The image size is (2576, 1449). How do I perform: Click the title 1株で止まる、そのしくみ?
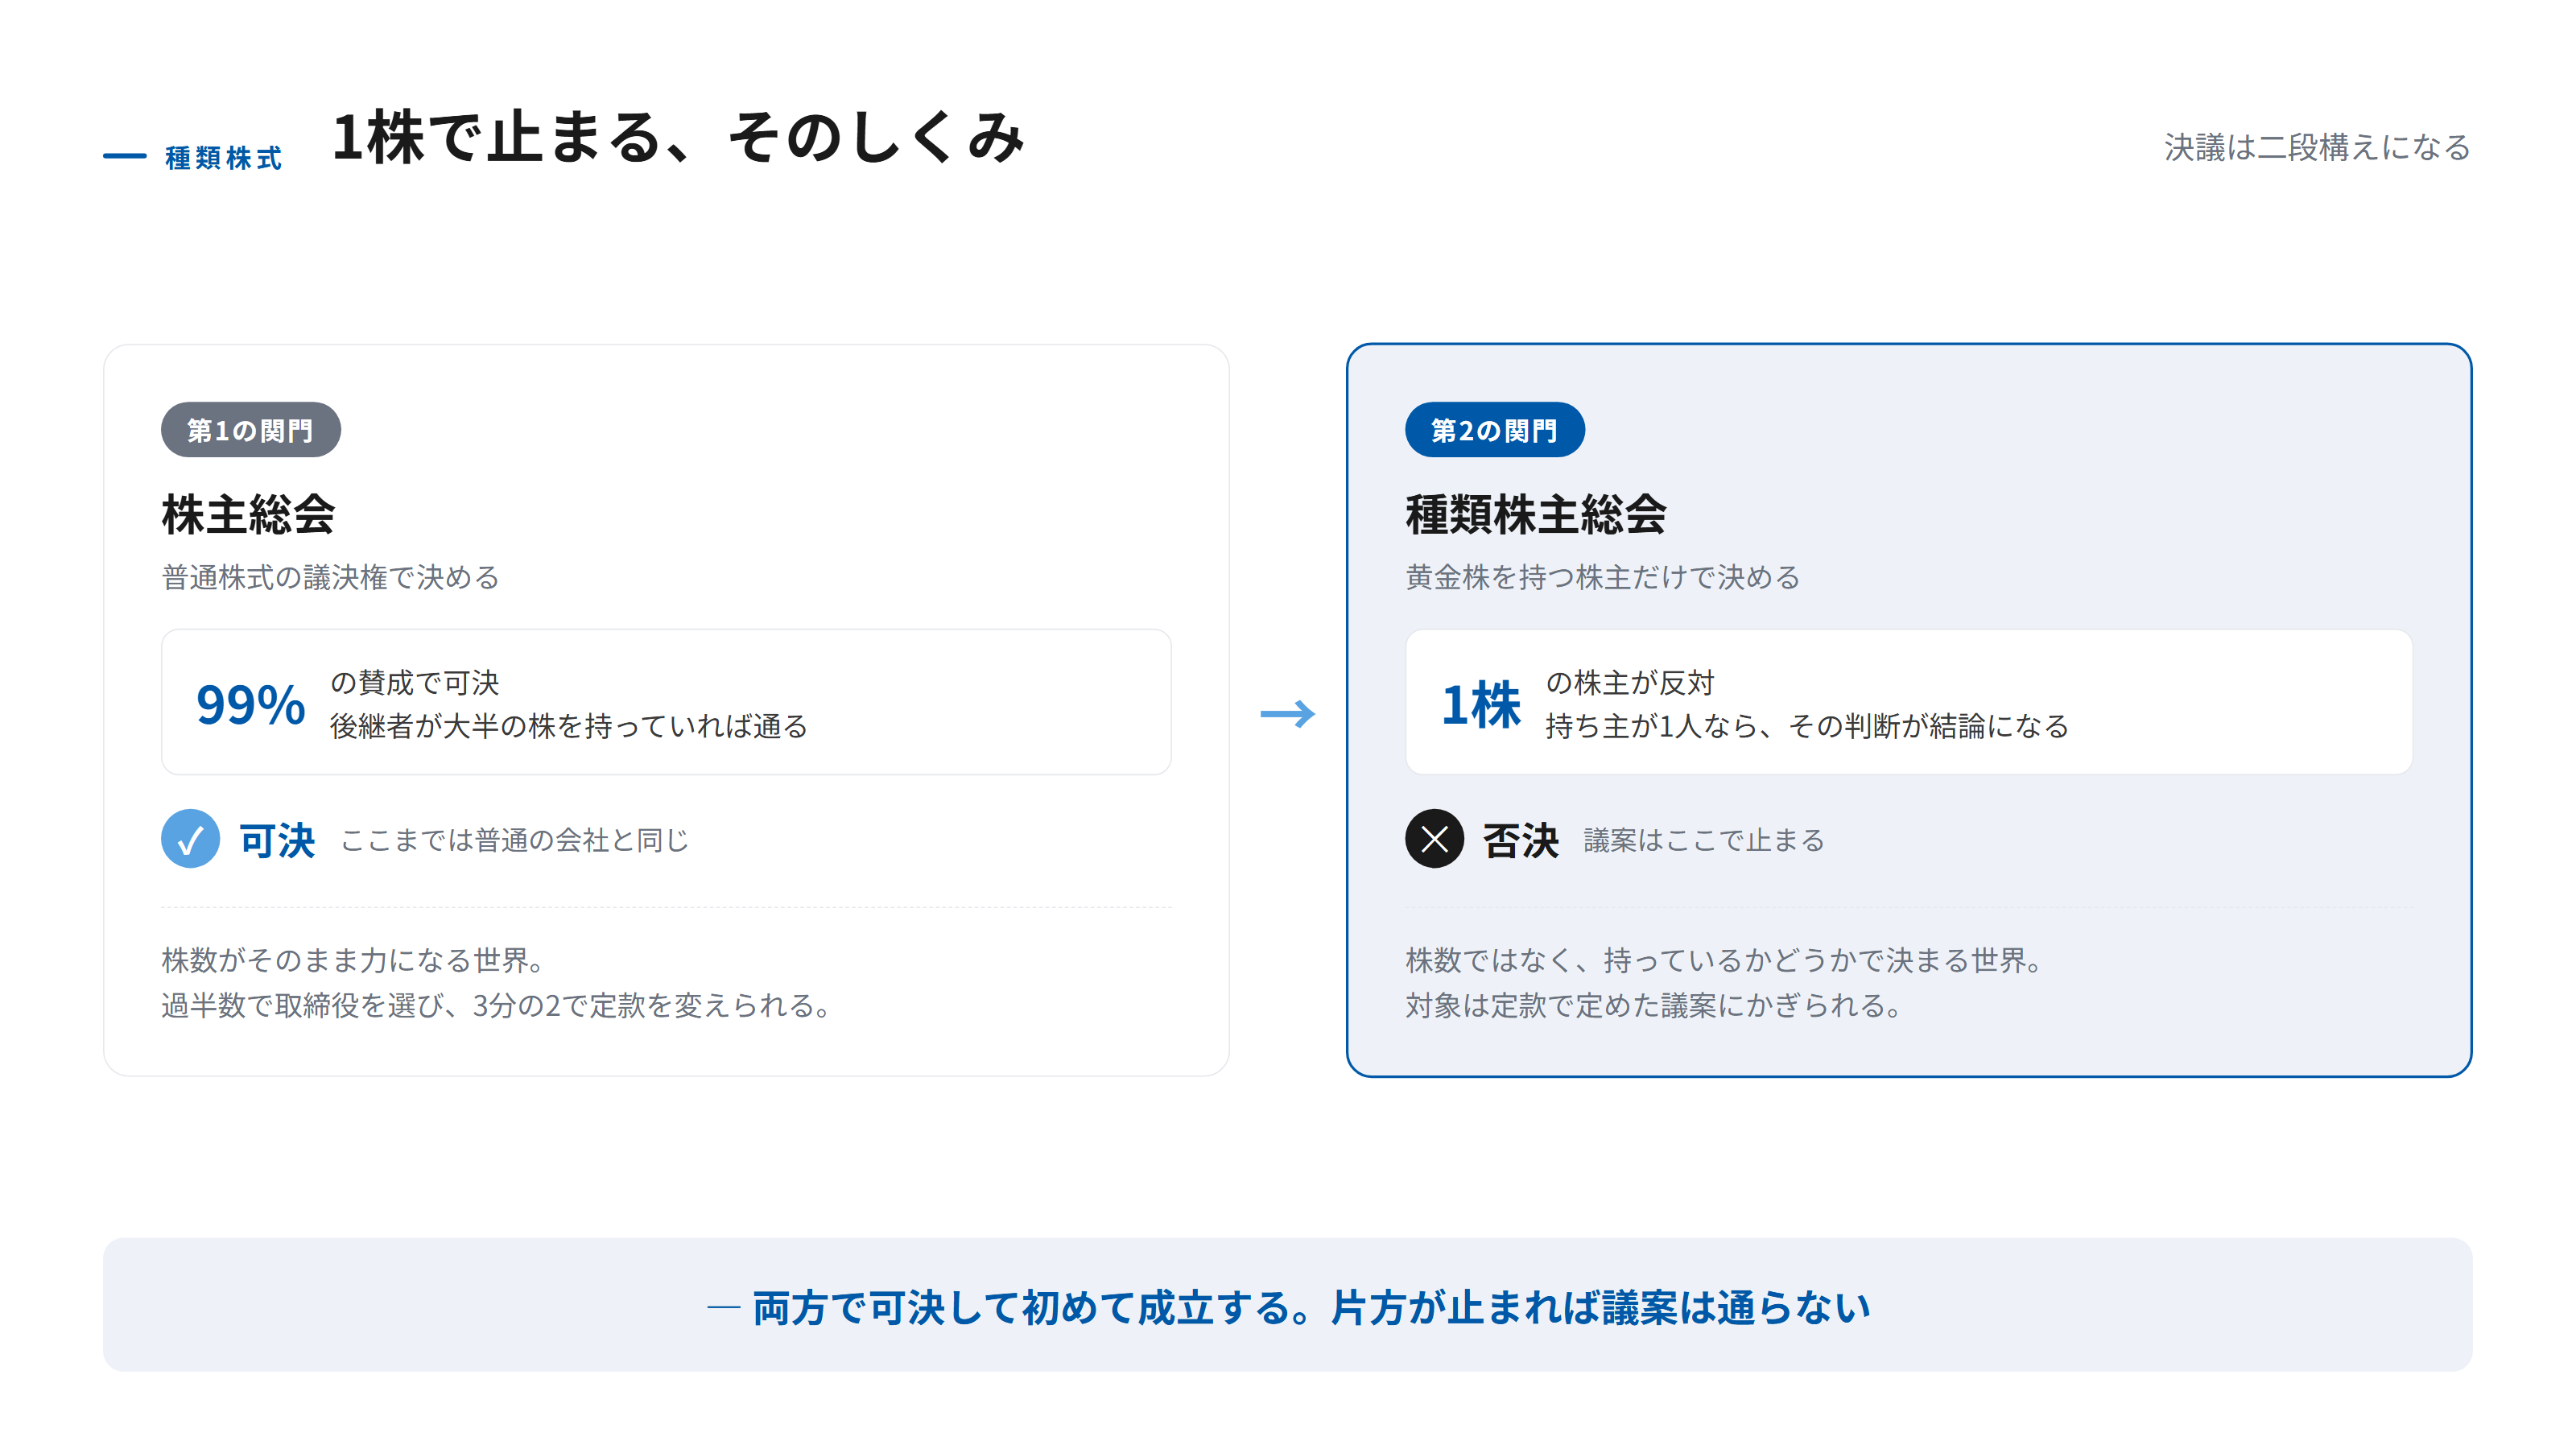click(x=679, y=136)
